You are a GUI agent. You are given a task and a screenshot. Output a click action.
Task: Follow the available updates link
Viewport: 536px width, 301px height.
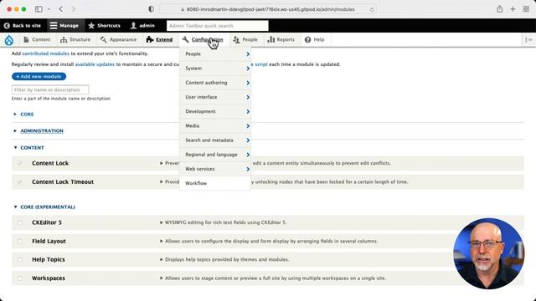(95, 64)
